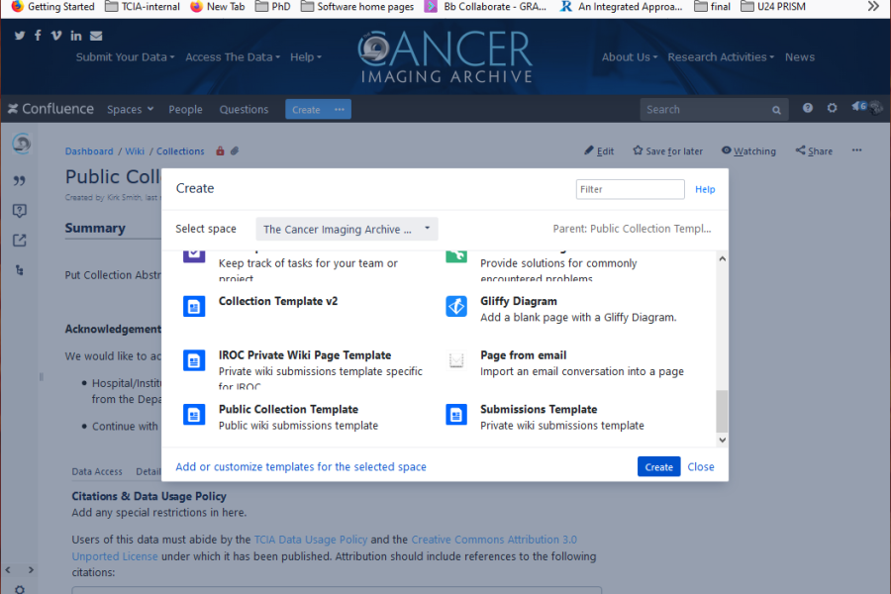
Task: Click Add or customize templates link
Action: pos(301,466)
